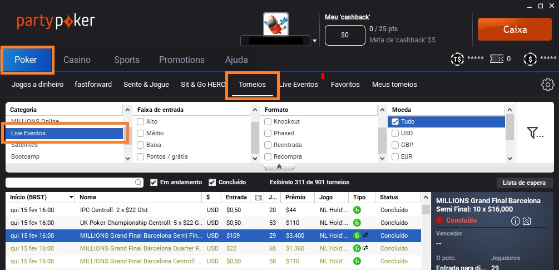Open the settings gear icon
This screenshot has width=559, height=270.
(547, 85)
